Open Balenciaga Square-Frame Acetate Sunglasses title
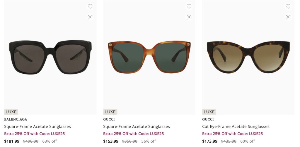Screen dimensions: 300x147 point(37,127)
